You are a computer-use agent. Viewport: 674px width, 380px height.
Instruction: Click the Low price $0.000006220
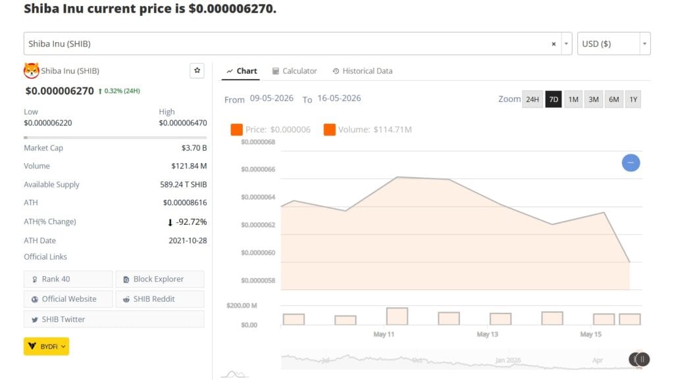click(47, 123)
